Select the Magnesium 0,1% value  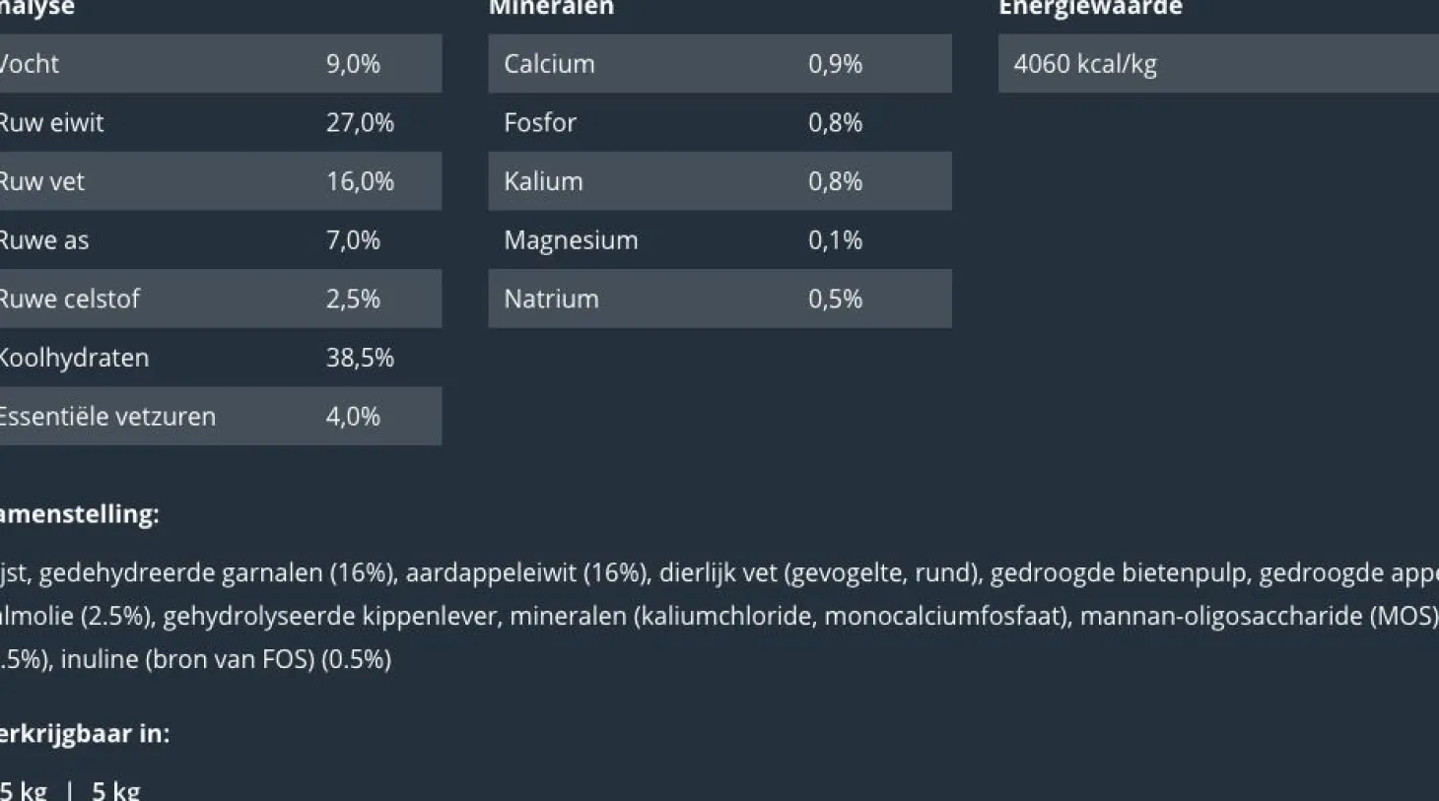point(835,239)
